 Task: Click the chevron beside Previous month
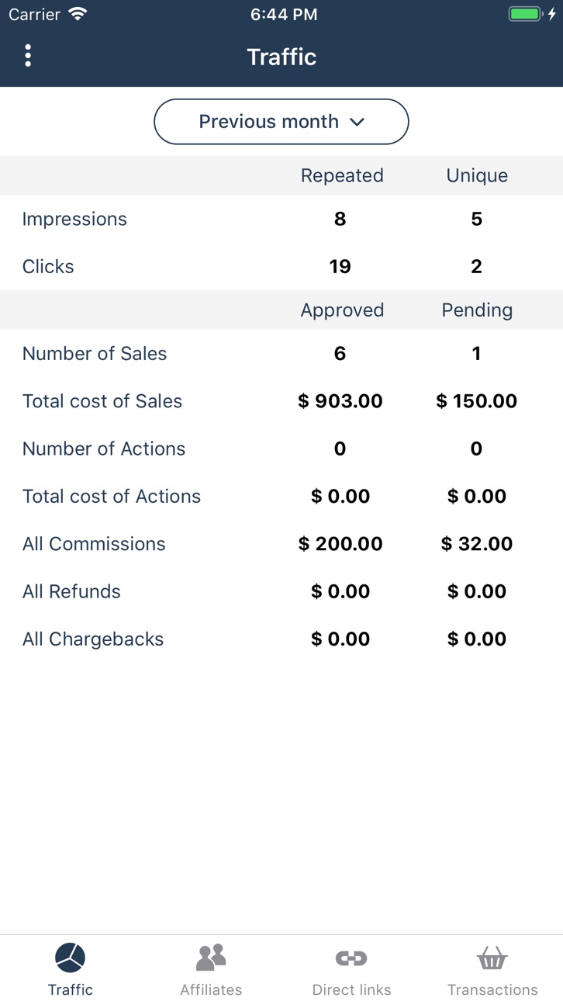[357, 123]
